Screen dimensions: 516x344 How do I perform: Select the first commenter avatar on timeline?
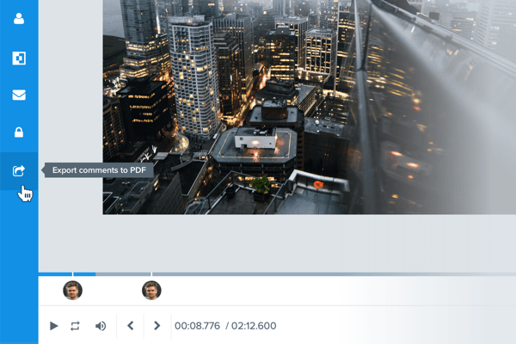click(72, 291)
